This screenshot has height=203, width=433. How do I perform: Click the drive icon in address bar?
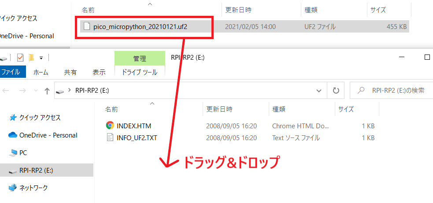click(60, 91)
